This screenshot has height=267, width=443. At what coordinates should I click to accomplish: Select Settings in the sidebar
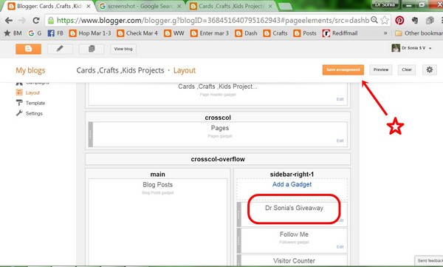[34, 113]
